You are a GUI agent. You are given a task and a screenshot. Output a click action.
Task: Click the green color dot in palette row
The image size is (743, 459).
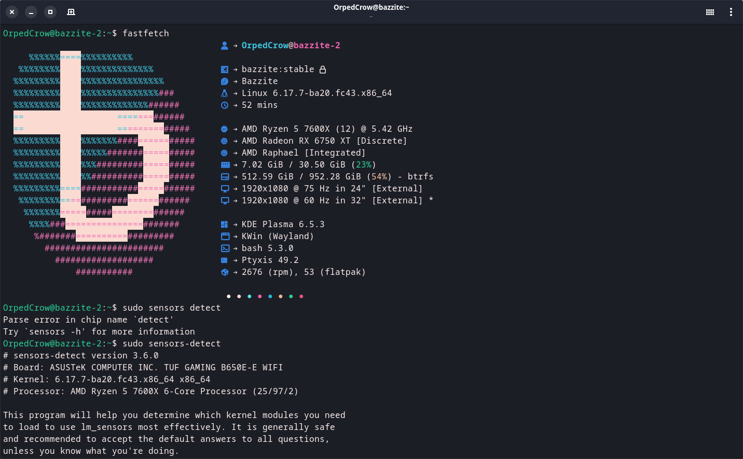[291, 297]
